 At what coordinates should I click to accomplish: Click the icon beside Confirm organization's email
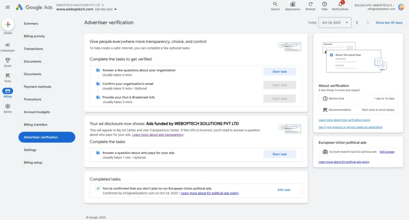point(98,84)
